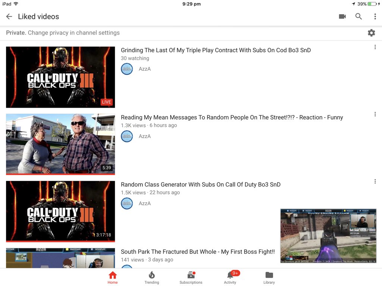
Task: Tap AzzA channel avatar under Grinding video
Action: click(x=127, y=69)
